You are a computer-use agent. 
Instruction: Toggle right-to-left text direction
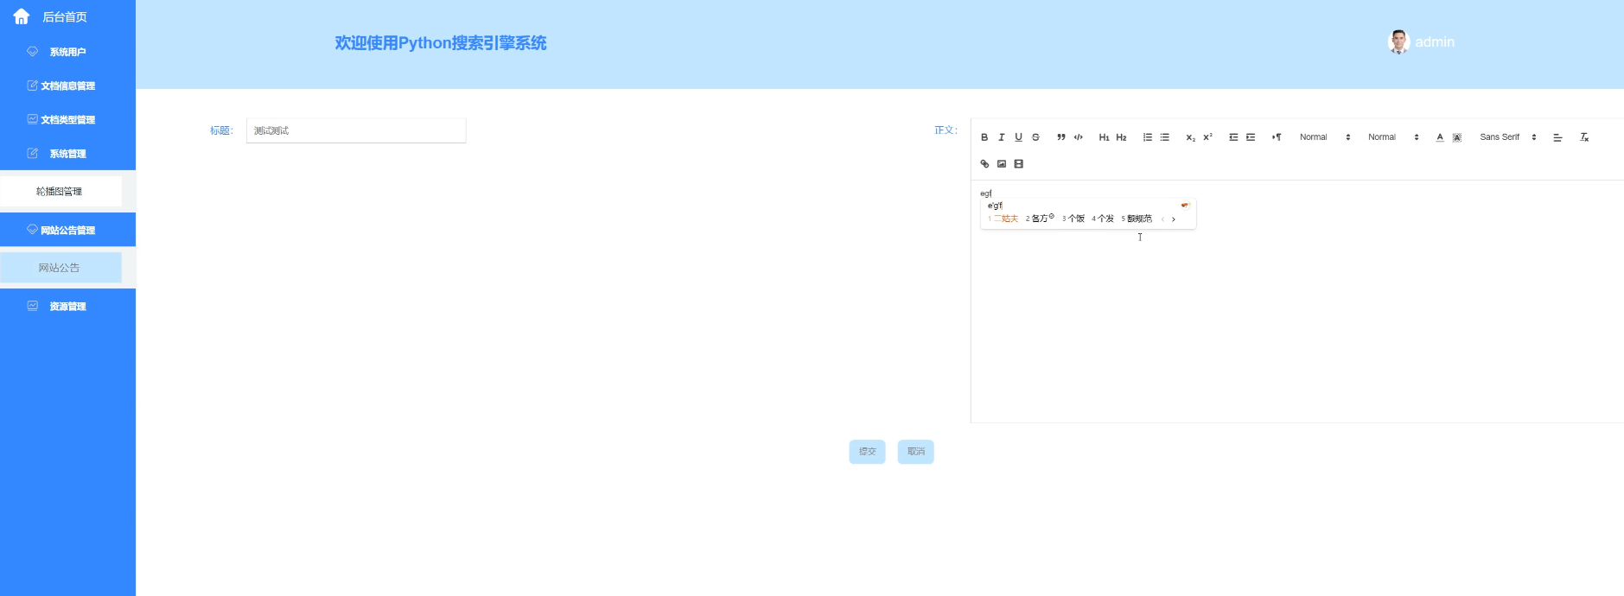(1277, 137)
